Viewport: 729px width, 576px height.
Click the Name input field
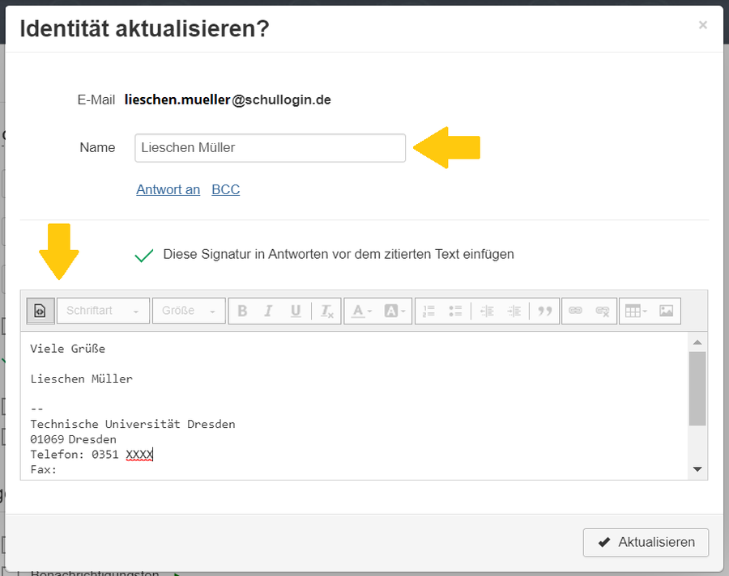(x=270, y=148)
